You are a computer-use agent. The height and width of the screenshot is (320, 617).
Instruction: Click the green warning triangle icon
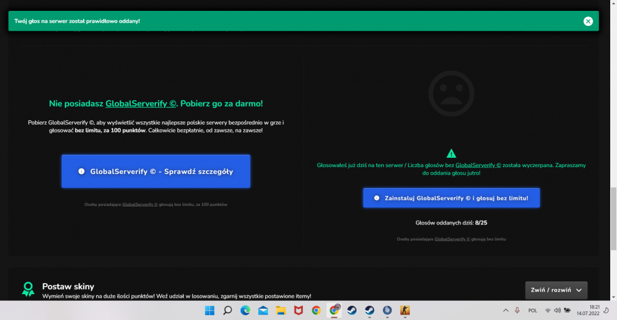point(452,154)
